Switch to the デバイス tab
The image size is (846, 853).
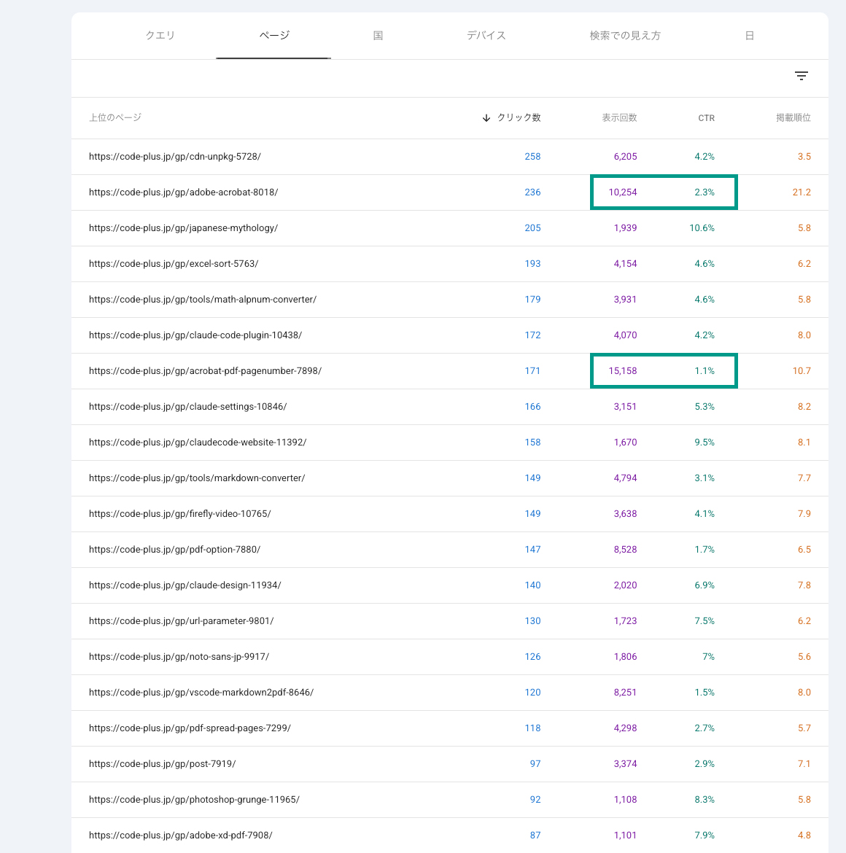click(486, 36)
